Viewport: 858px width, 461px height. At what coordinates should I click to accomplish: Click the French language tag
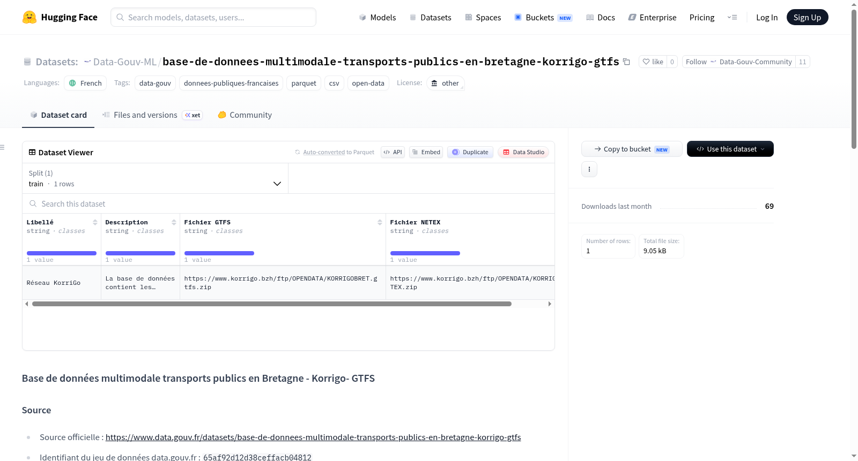(85, 83)
